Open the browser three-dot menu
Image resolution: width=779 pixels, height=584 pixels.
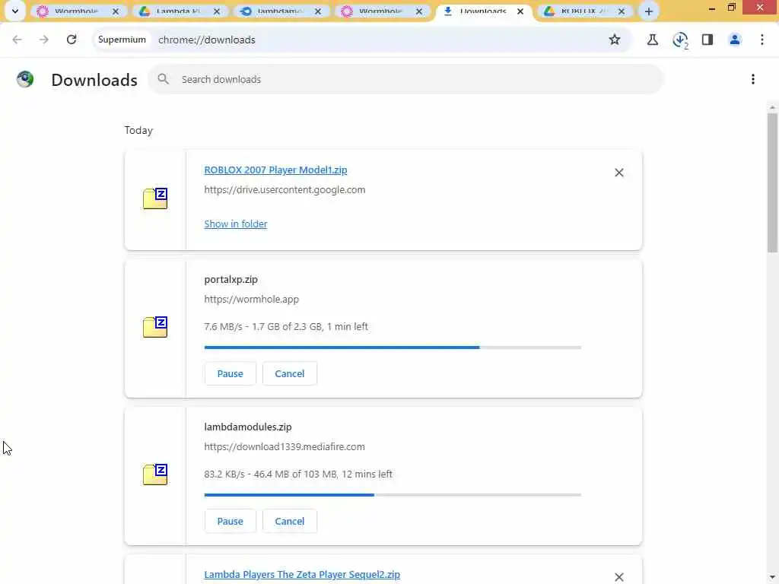click(x=762, y=40)
